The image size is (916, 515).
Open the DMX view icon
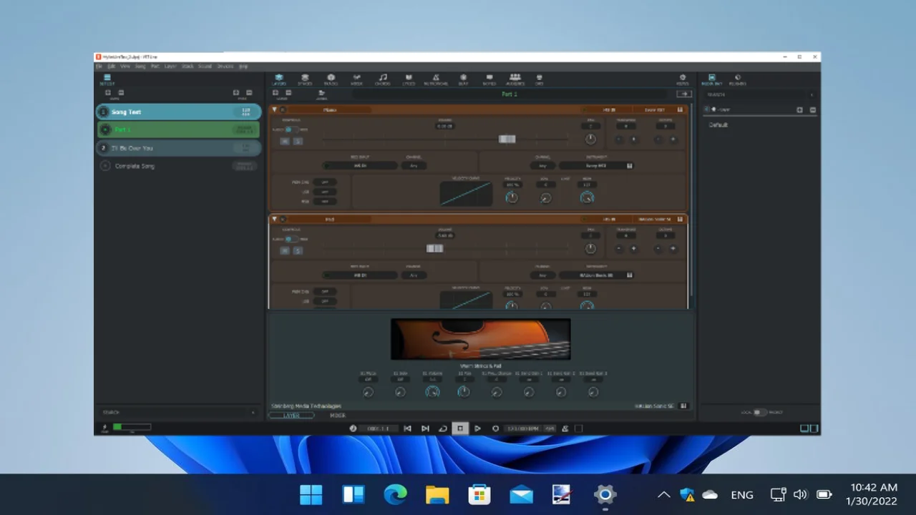539,79
